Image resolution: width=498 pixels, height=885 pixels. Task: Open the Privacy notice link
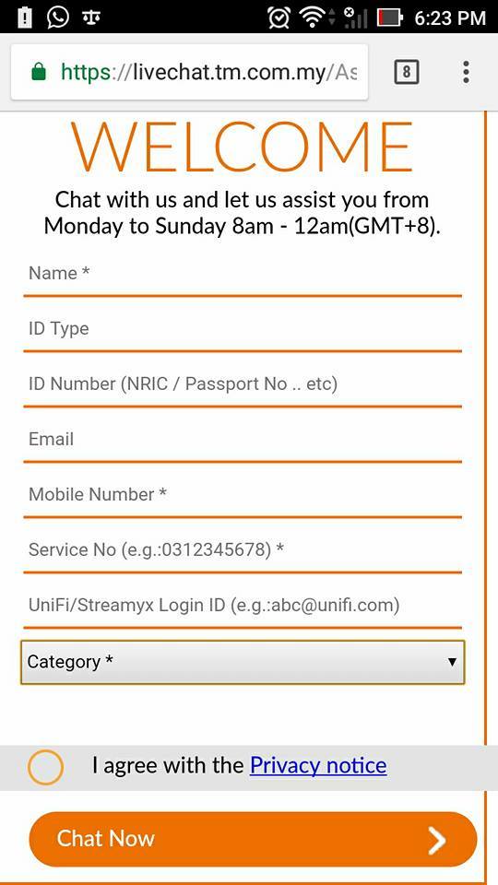318,765
